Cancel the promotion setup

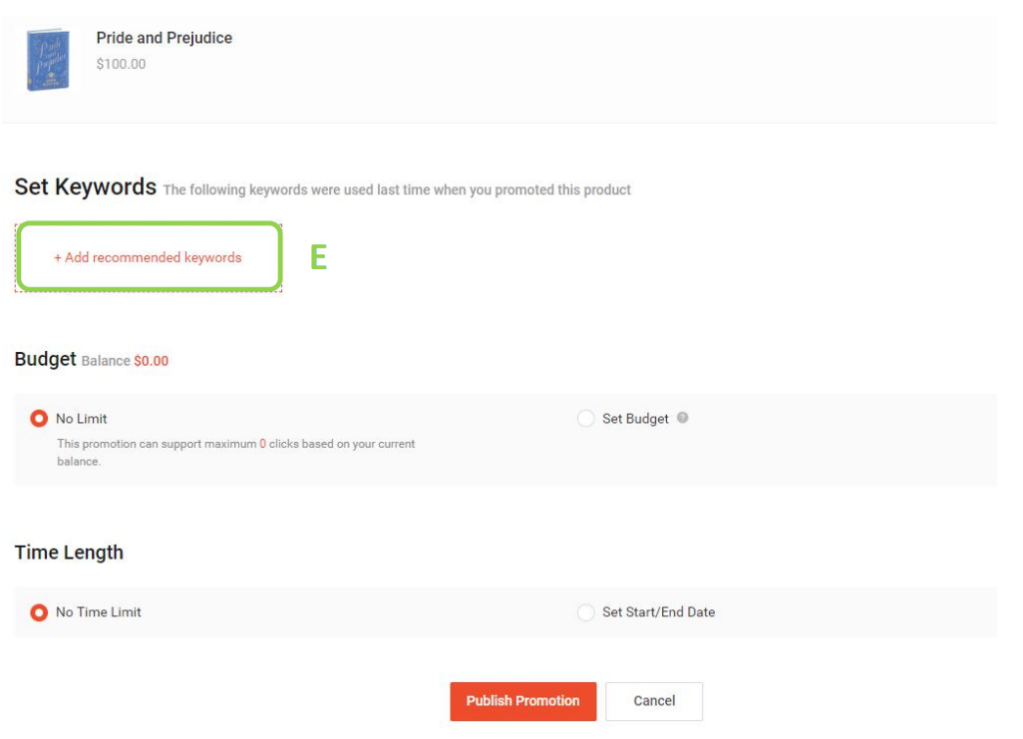[654, 701]
